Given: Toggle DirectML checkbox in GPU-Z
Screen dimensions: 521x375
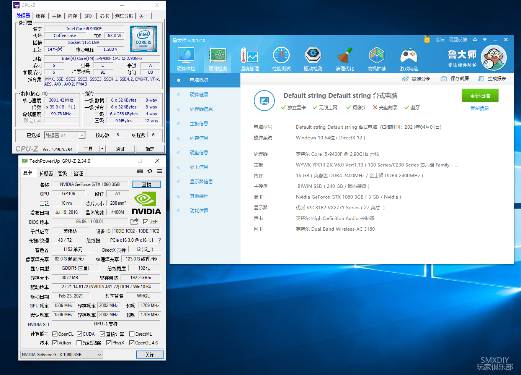Looking at the screenshot, I should [x=132, y=334].
